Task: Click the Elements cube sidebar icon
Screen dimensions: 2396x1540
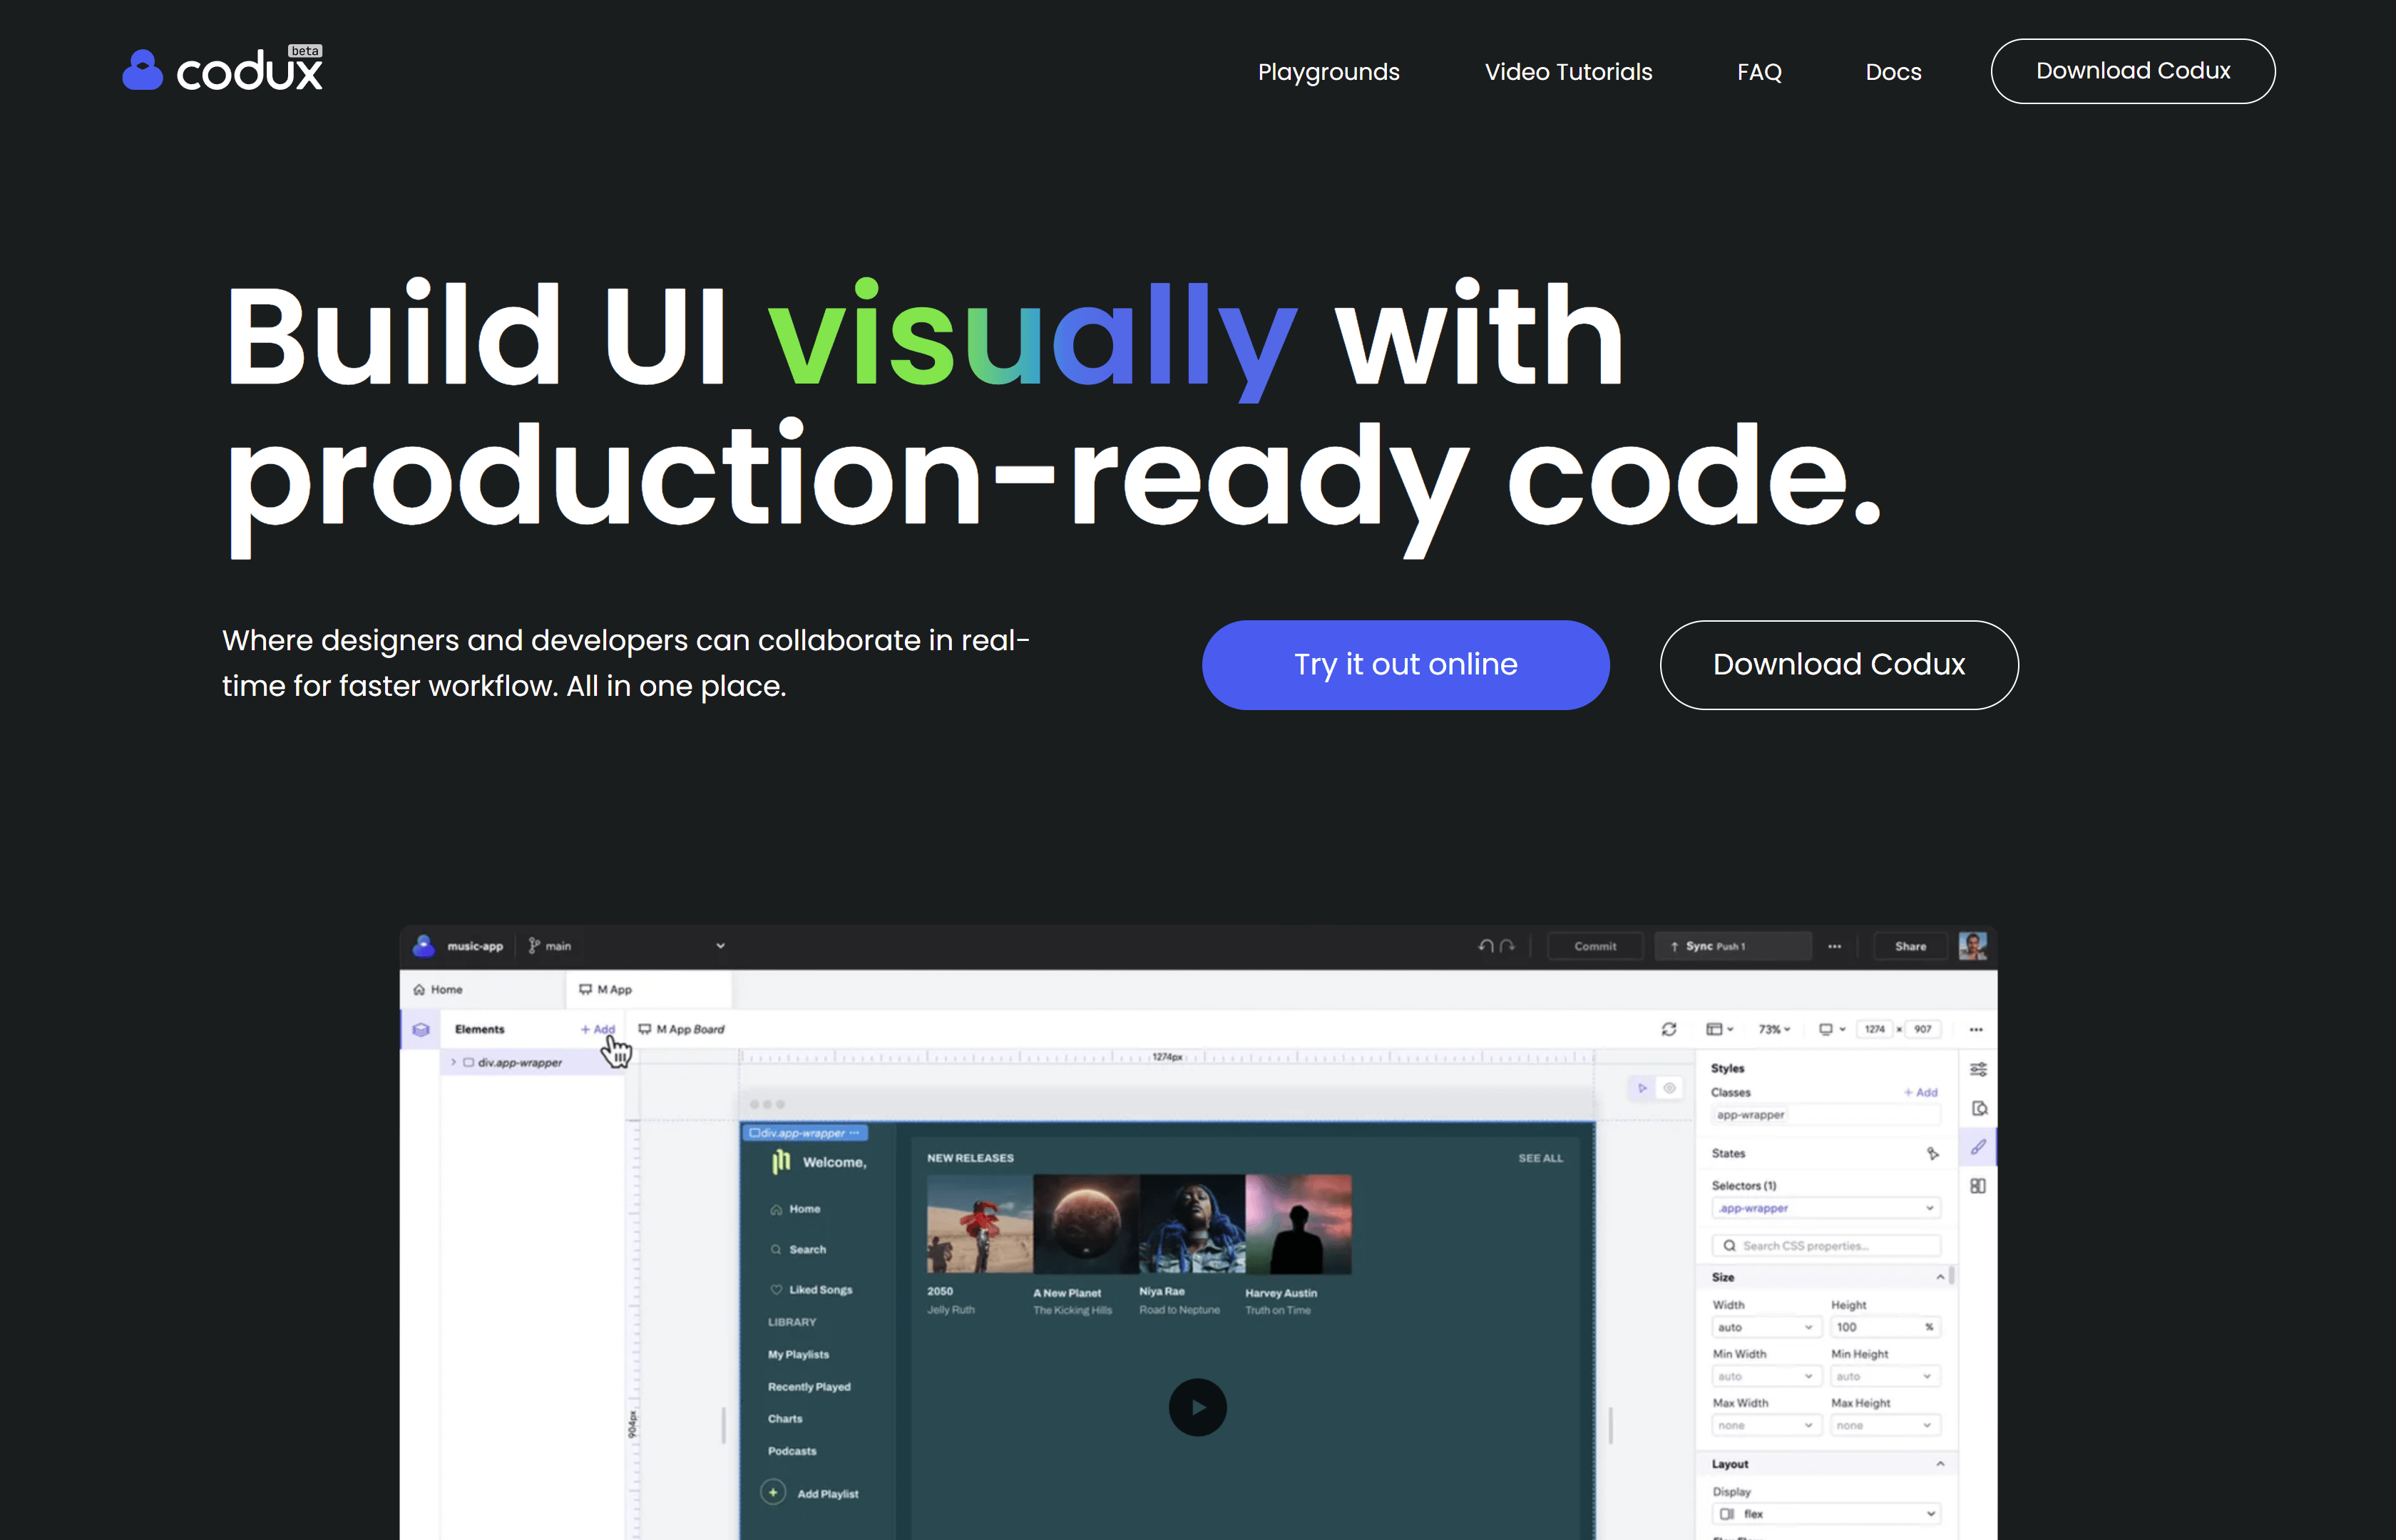Action: tap(421, 1029)
